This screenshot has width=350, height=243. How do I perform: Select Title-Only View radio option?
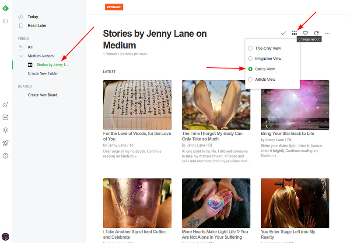(x=250, y=48)
